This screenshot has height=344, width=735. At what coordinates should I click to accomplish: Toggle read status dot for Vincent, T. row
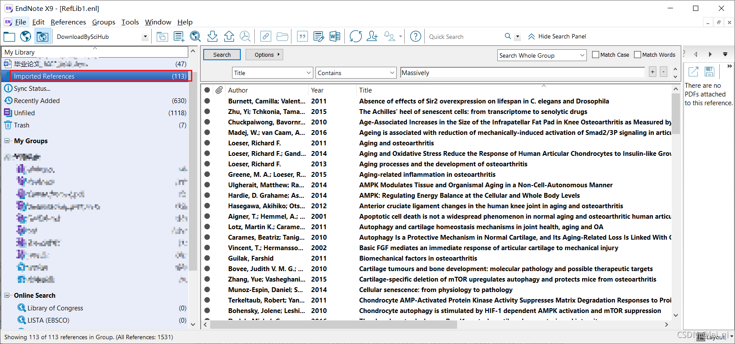207,248
